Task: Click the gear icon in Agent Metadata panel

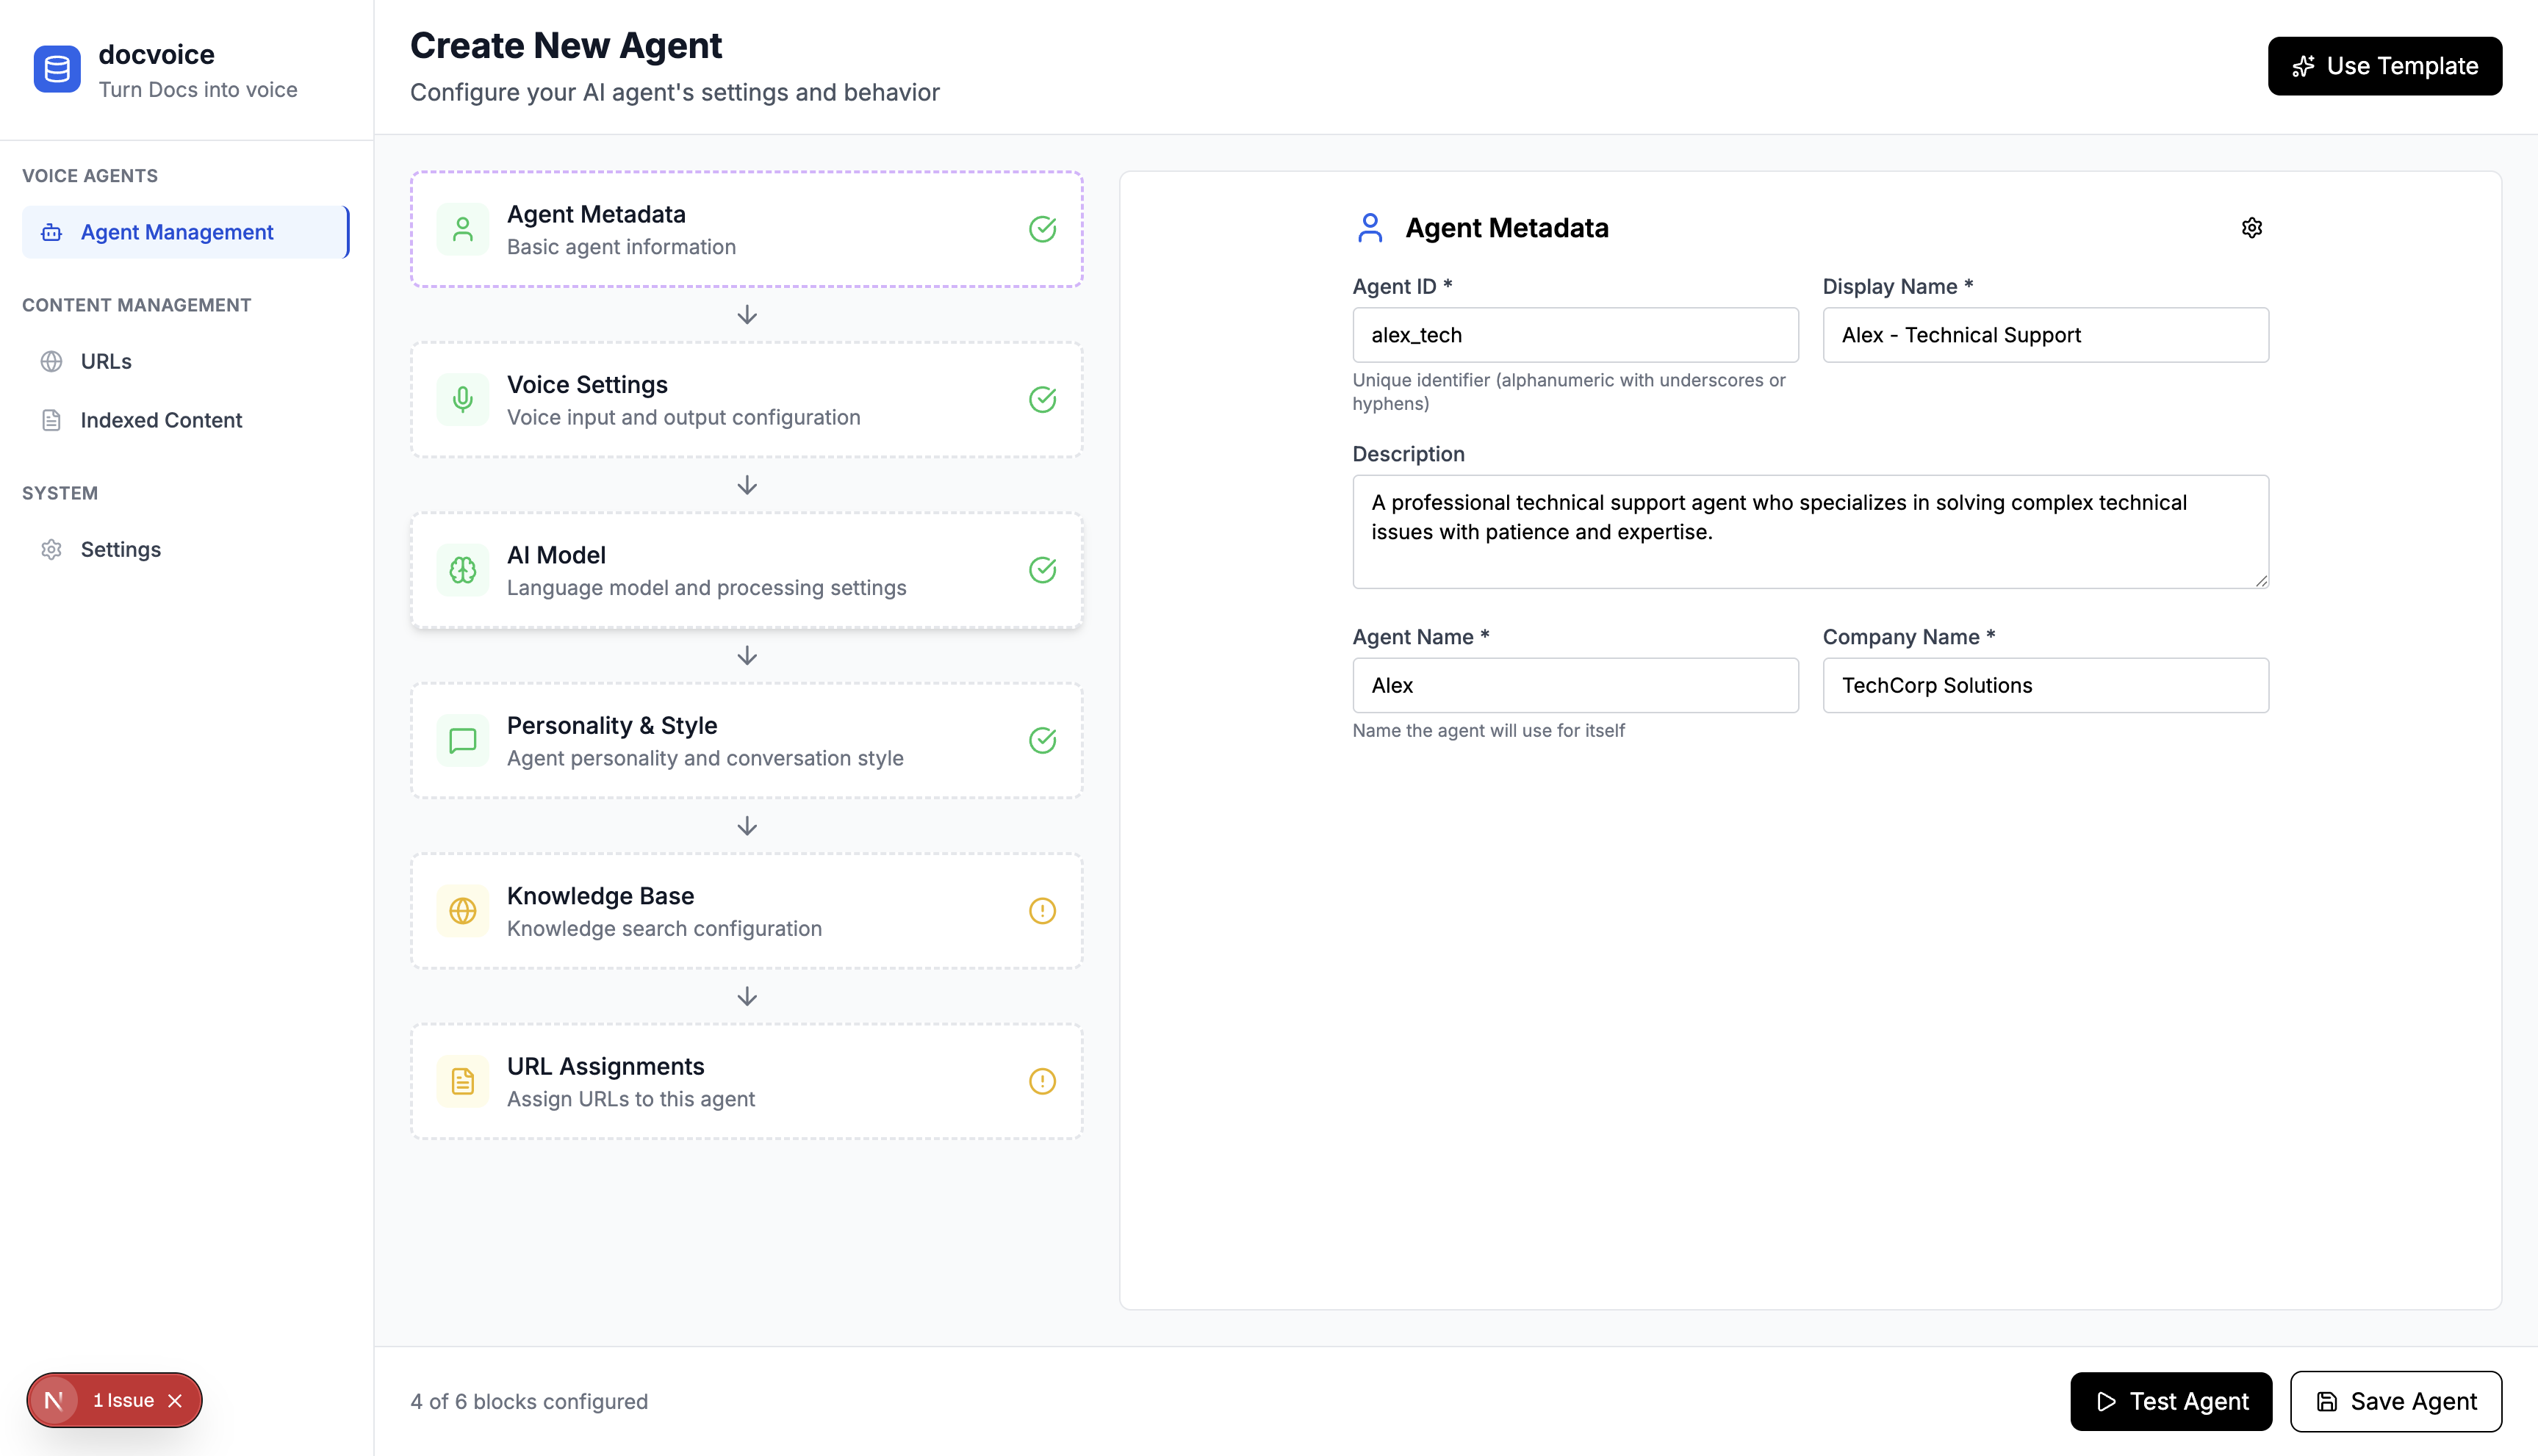Action: tap(2251, 228)
